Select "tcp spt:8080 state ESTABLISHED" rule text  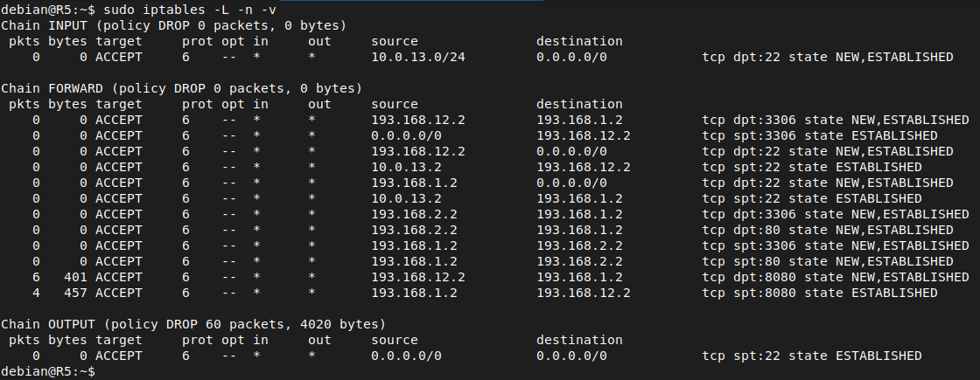coord(819,293)
